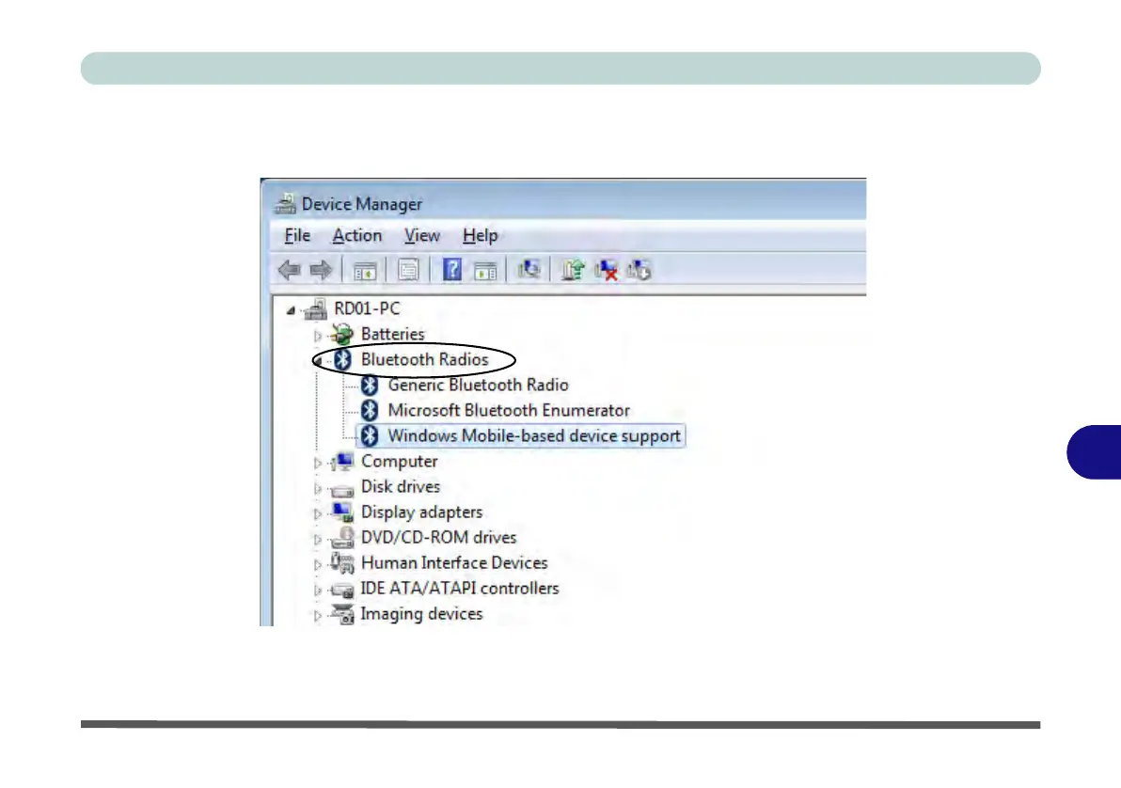The width and height of the screenshot is (1121, 788).
Task: Select the Bluetooth Radios label
Action: point(425,359)
